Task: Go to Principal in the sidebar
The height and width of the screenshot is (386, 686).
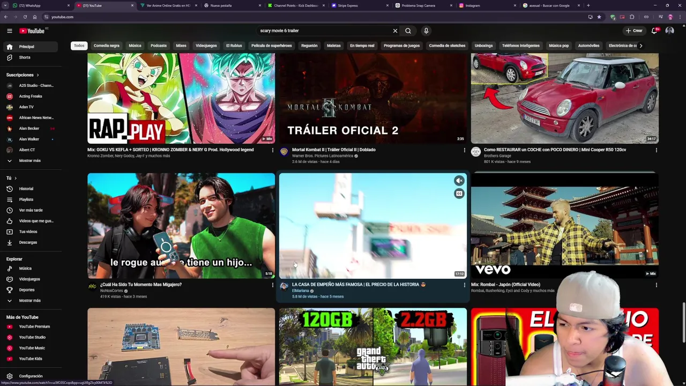Action: [31, 47]
